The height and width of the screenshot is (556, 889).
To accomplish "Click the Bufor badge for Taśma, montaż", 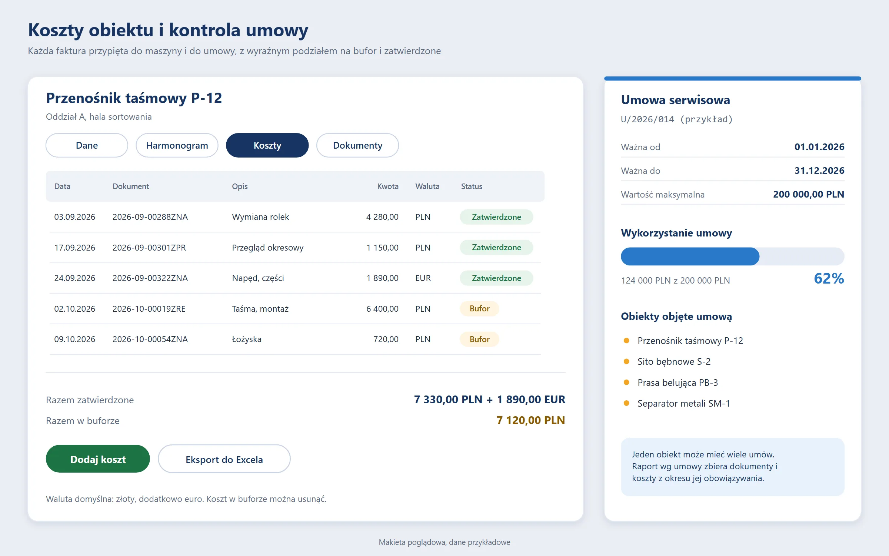I will tap(479, 308).
